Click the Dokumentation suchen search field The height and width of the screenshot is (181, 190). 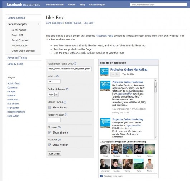[x=158, y=5]
